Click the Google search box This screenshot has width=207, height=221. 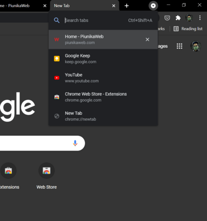[42, 143]
